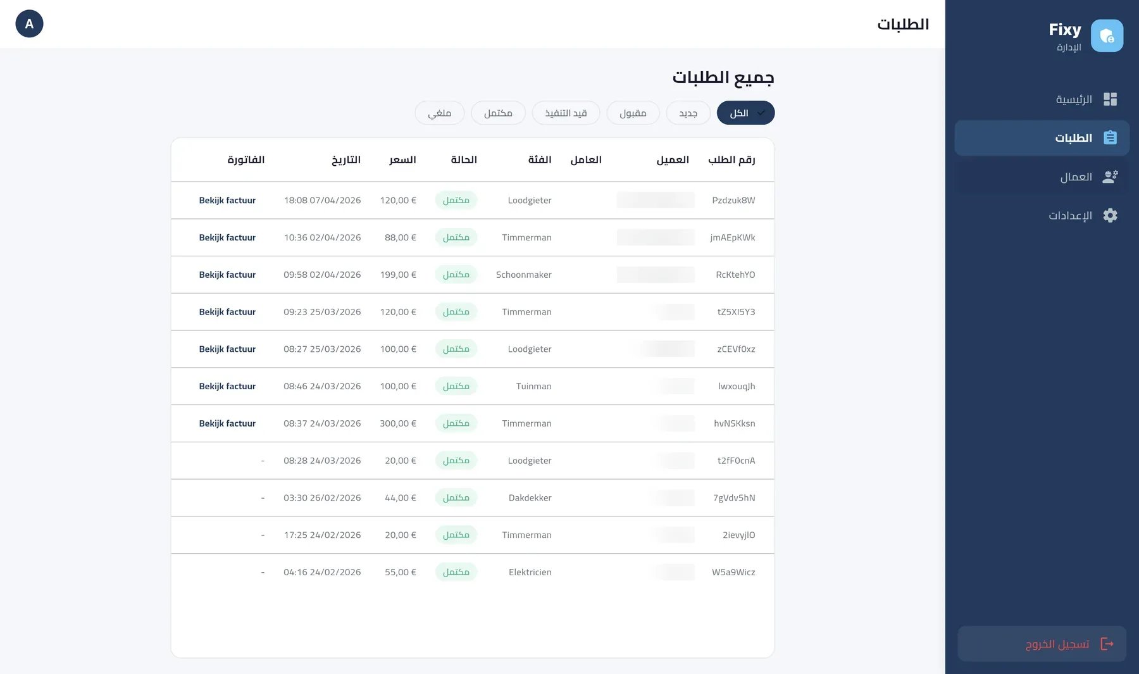Click date 18:08 07/04/2026 cell
This screenshot has height=674, width=1139.
click(322, 200)
